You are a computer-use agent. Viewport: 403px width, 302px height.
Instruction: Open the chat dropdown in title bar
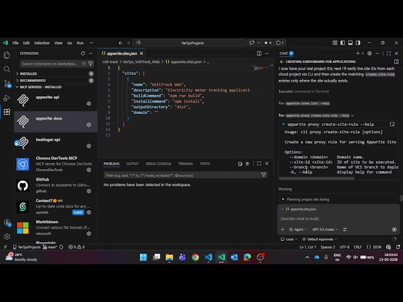pyautogui.click(x=259, y=43)
